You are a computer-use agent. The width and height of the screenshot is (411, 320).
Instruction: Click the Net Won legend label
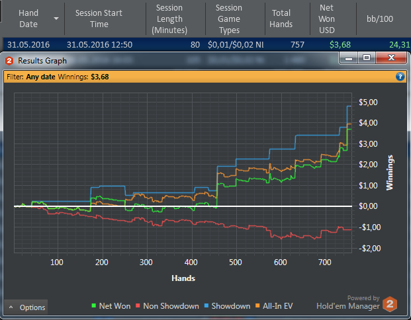point(114,306)
